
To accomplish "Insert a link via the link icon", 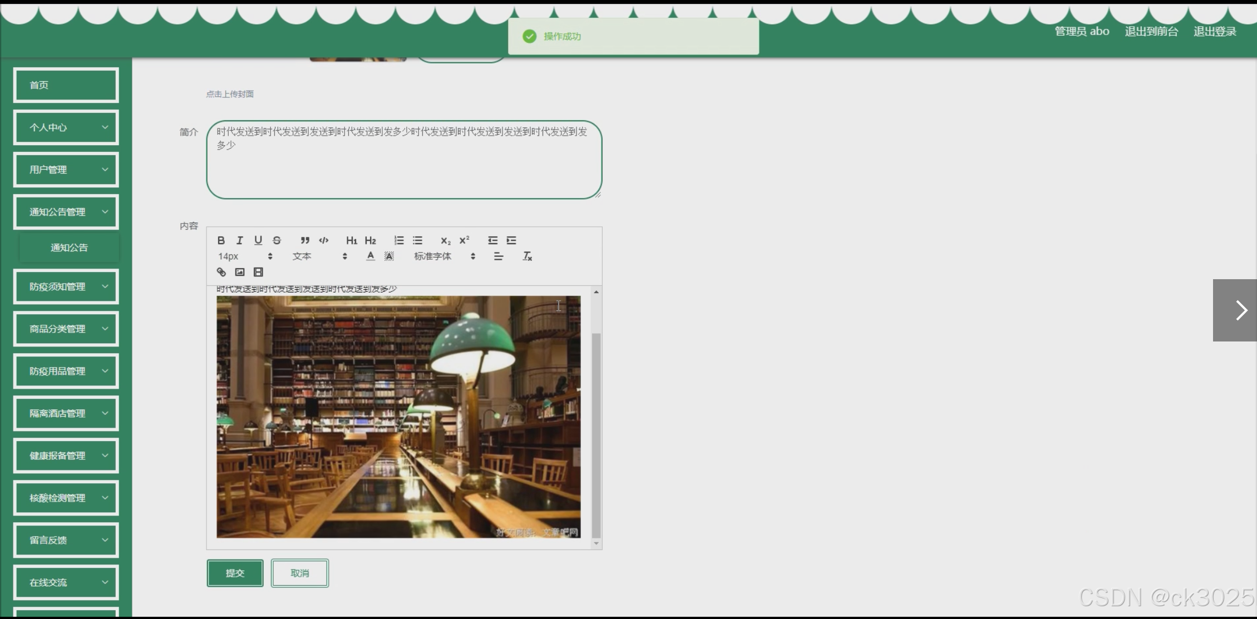I will click(x=221, y=272).
